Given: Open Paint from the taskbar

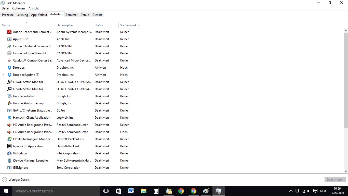Looking at the screenshot, I should (206, 191).
